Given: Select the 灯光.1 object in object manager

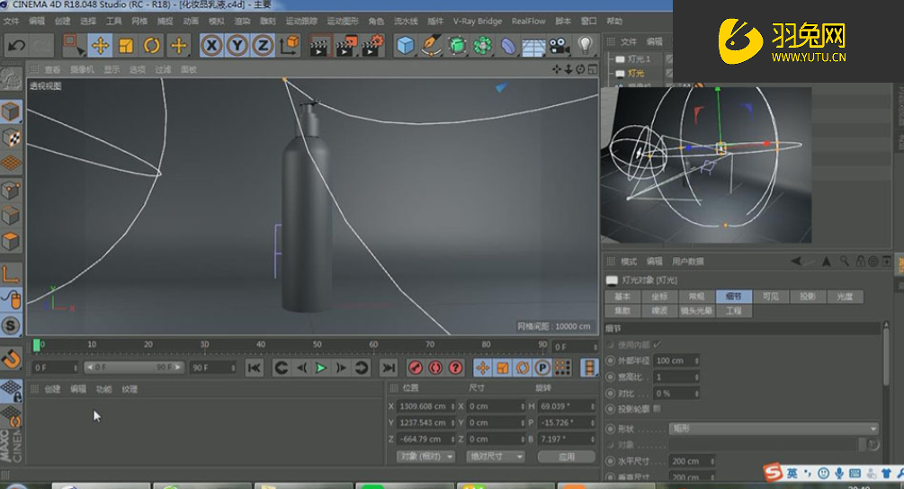Looking at the screenshot, I should click(639, 58).
